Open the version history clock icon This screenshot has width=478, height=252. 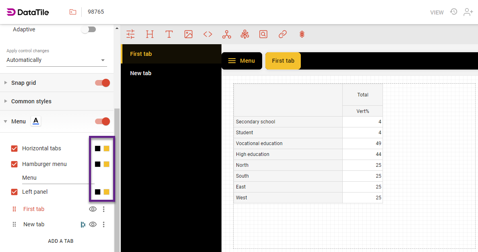pos(453,12)
